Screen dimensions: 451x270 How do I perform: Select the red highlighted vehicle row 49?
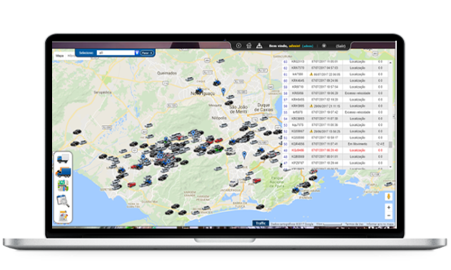(335, 150)
